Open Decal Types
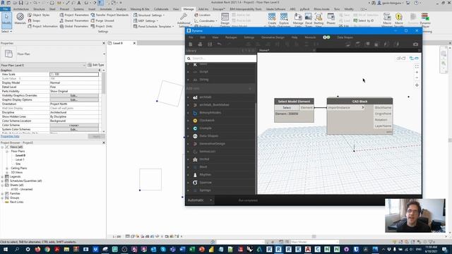 (x=309, y=19)
